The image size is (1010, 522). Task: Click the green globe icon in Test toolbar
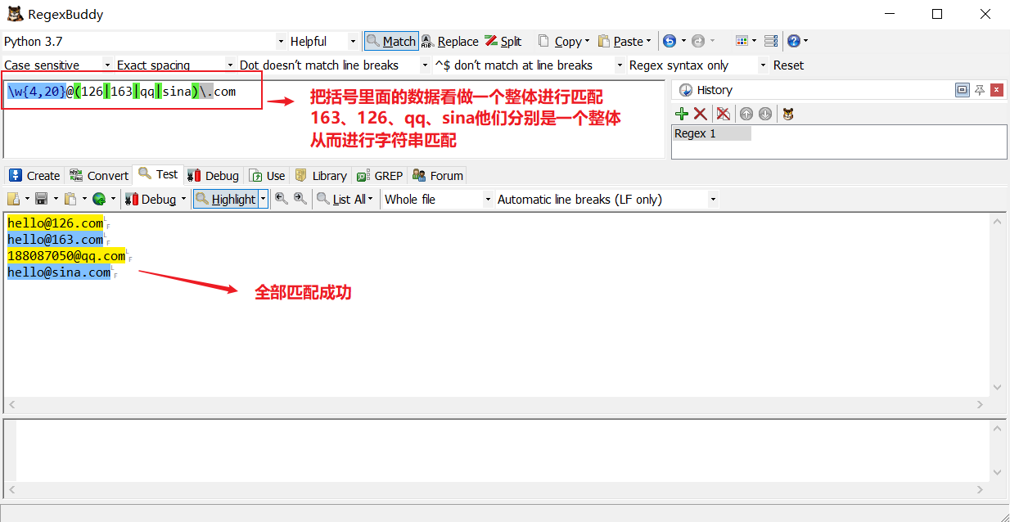click(99, 199)
